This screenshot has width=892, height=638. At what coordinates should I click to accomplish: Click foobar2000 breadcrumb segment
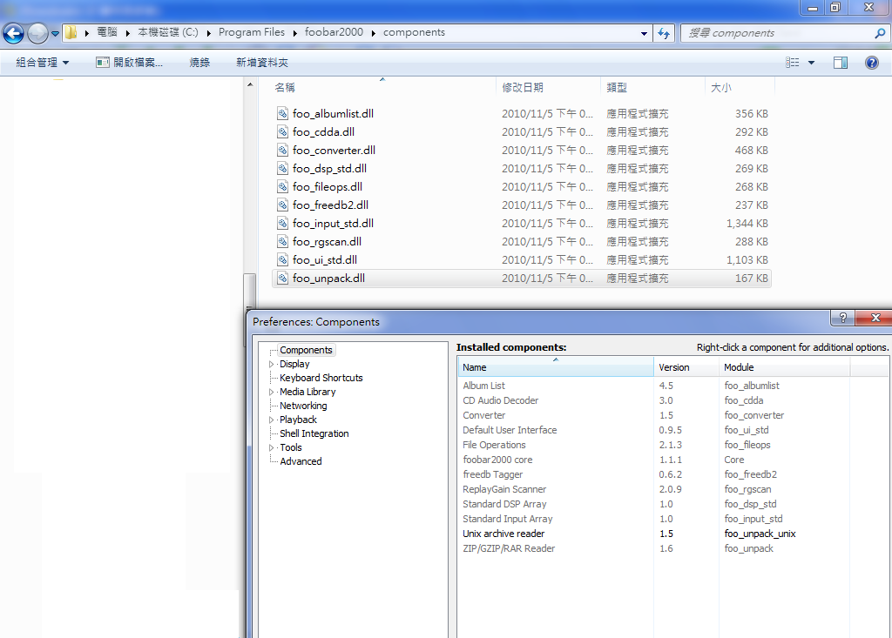coord(334,32)
